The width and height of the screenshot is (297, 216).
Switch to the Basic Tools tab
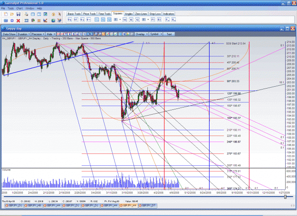[74, 14]
